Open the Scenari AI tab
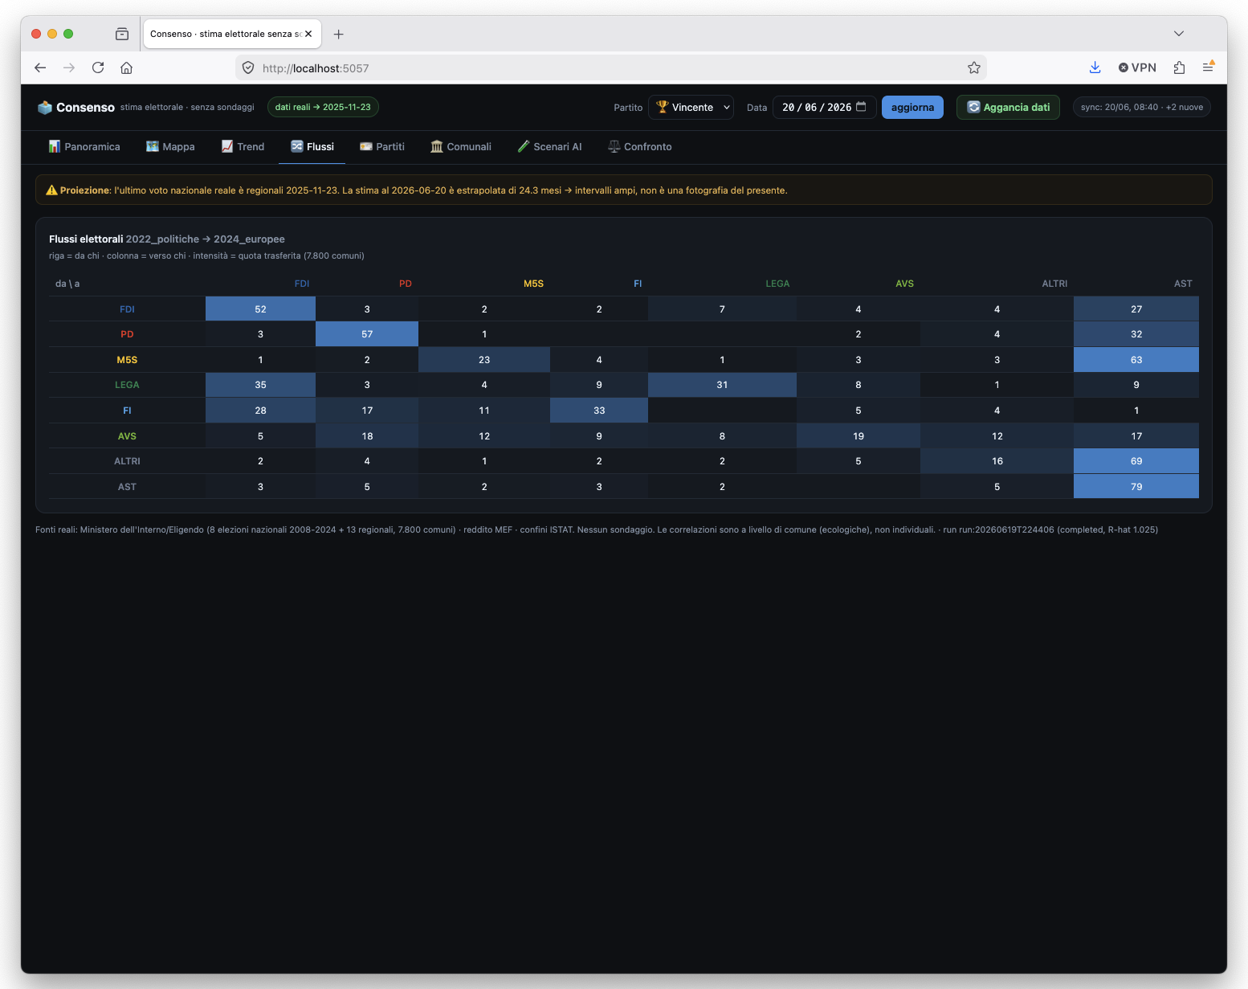The height and width of the screenshot is (989, 1248). coord(550,147)
